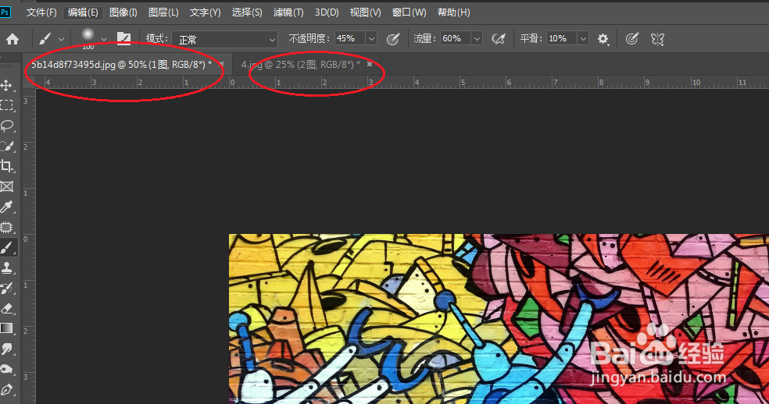Image resolution: width=769 pixels, height=404 pixels.
Task: Go to the Home screen icon
Action: point(13,39)
